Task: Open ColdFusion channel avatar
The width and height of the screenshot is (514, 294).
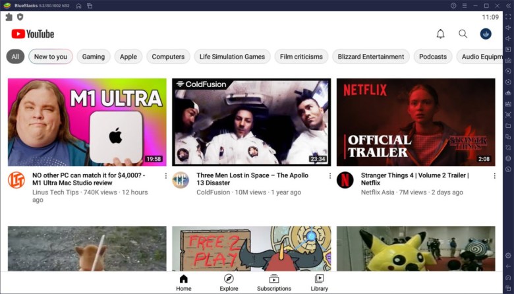Action: [181, 180]
